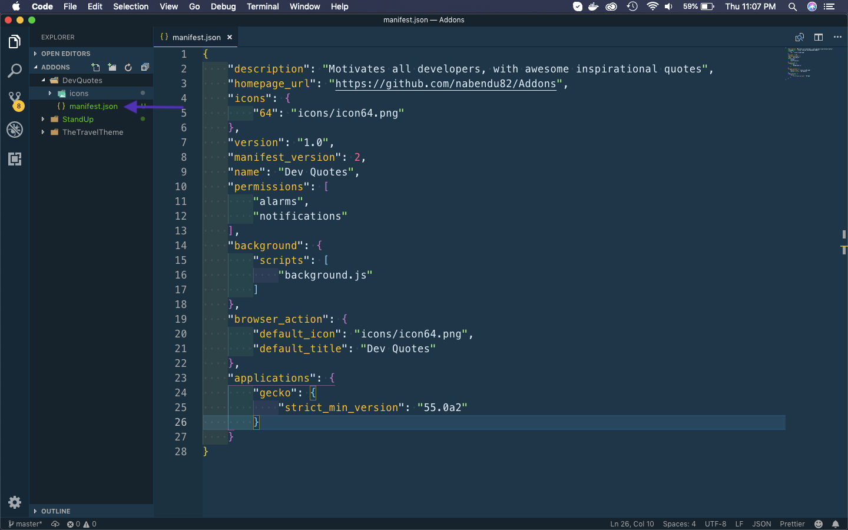
Task: Open Problems panel via errors and warnings count
Action: tap(81, 524)
